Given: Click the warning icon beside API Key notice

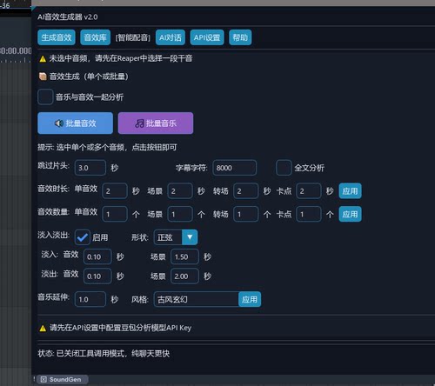Looking at the screenshot, I should [43, 328].
